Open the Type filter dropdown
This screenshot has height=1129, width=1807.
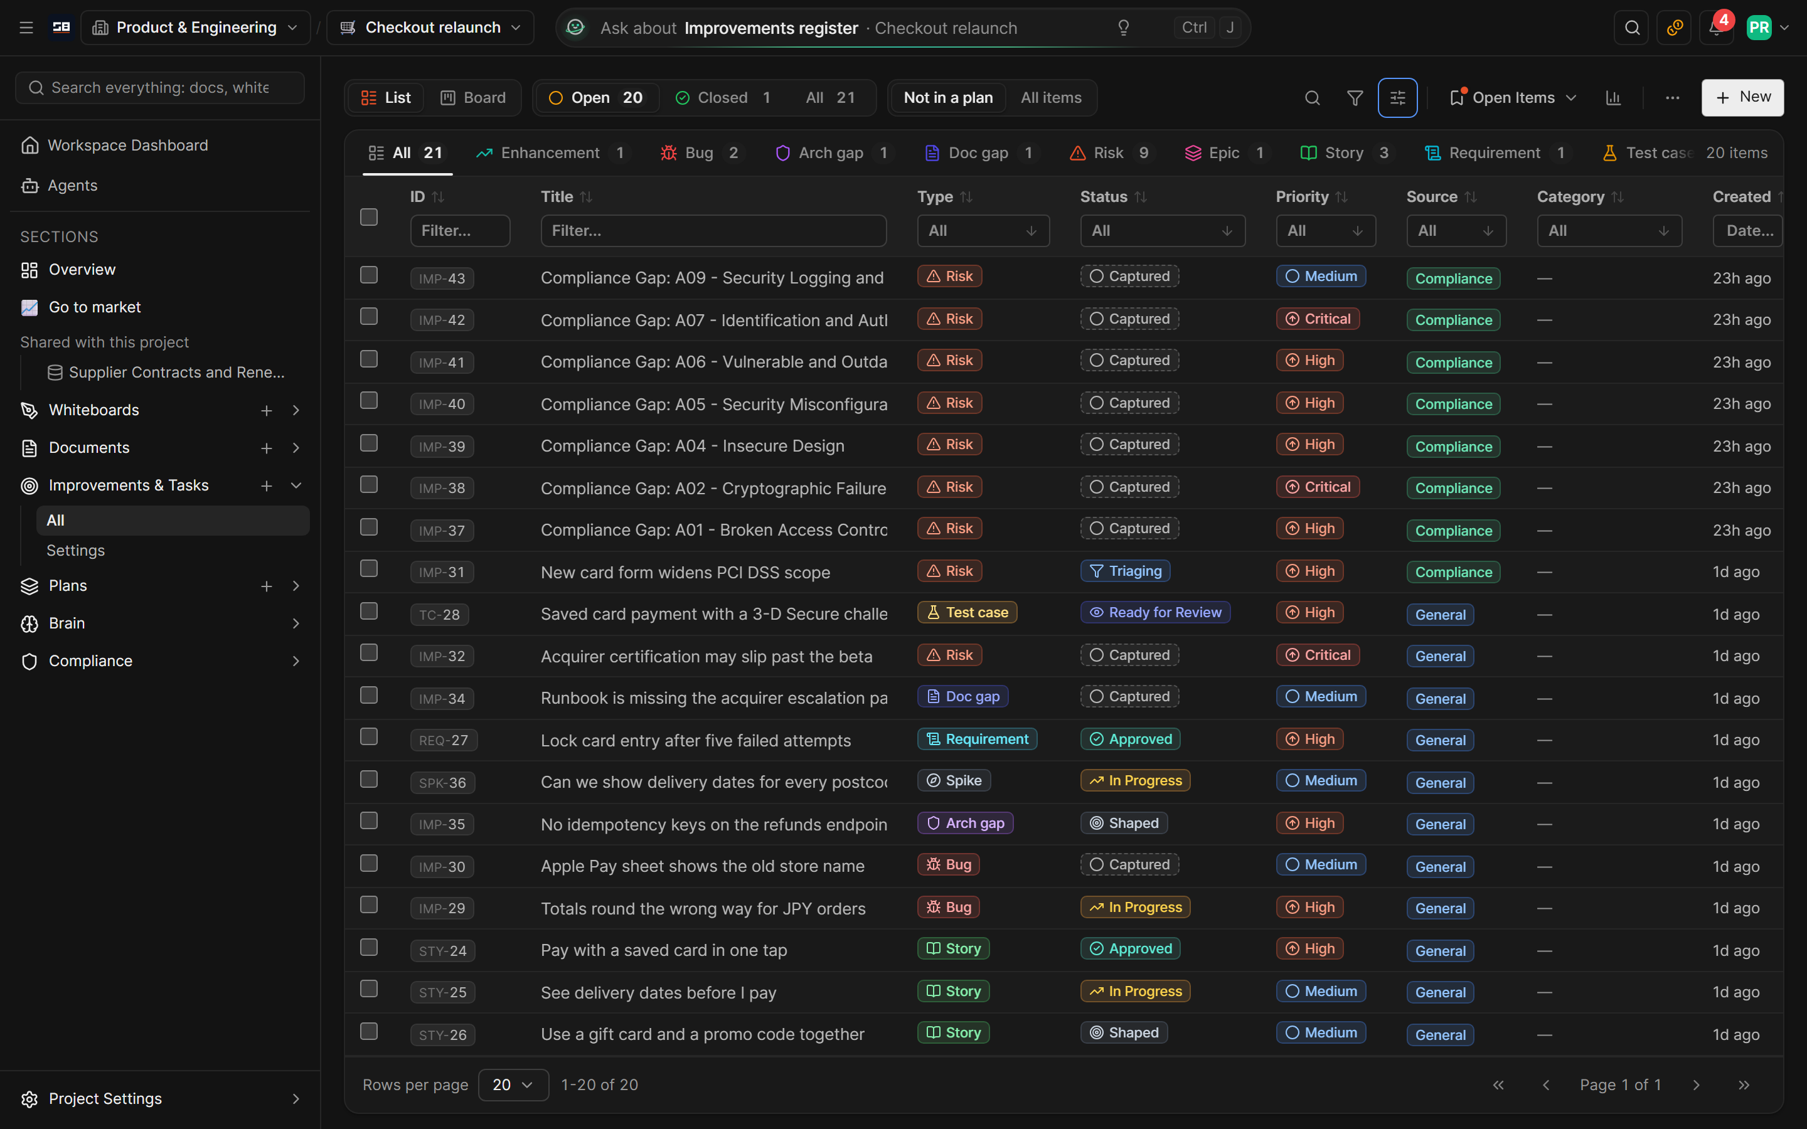(x=983, y=231)
